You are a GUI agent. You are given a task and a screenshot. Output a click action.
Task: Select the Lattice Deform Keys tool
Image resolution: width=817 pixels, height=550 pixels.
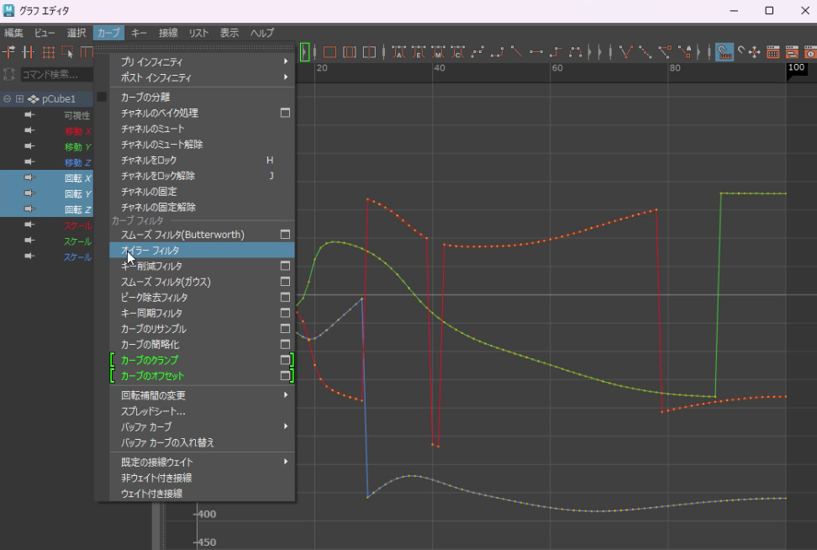[x=49, y=51]
